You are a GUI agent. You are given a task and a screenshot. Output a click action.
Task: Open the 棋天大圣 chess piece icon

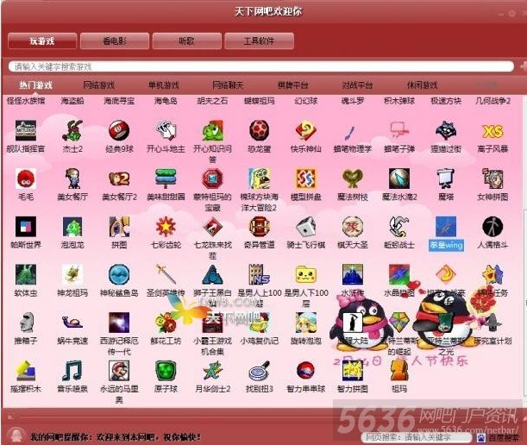coord(352,227)
